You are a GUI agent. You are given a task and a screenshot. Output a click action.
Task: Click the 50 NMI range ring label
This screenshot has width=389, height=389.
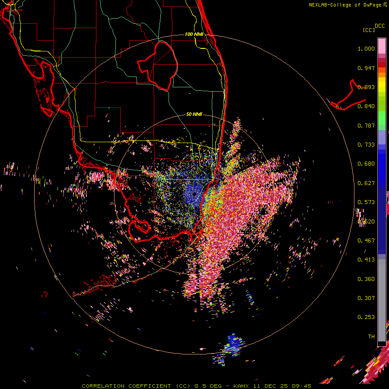click(194, 114)
